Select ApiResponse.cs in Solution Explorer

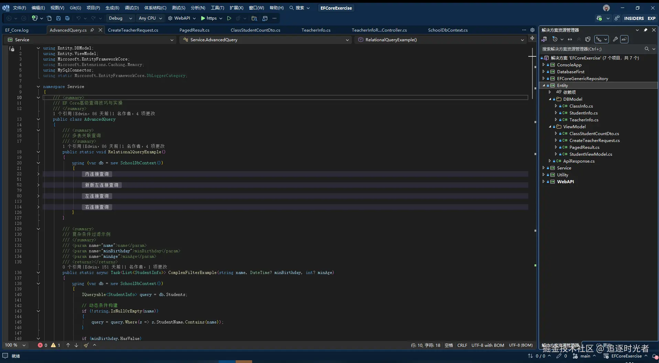[579, 161]
